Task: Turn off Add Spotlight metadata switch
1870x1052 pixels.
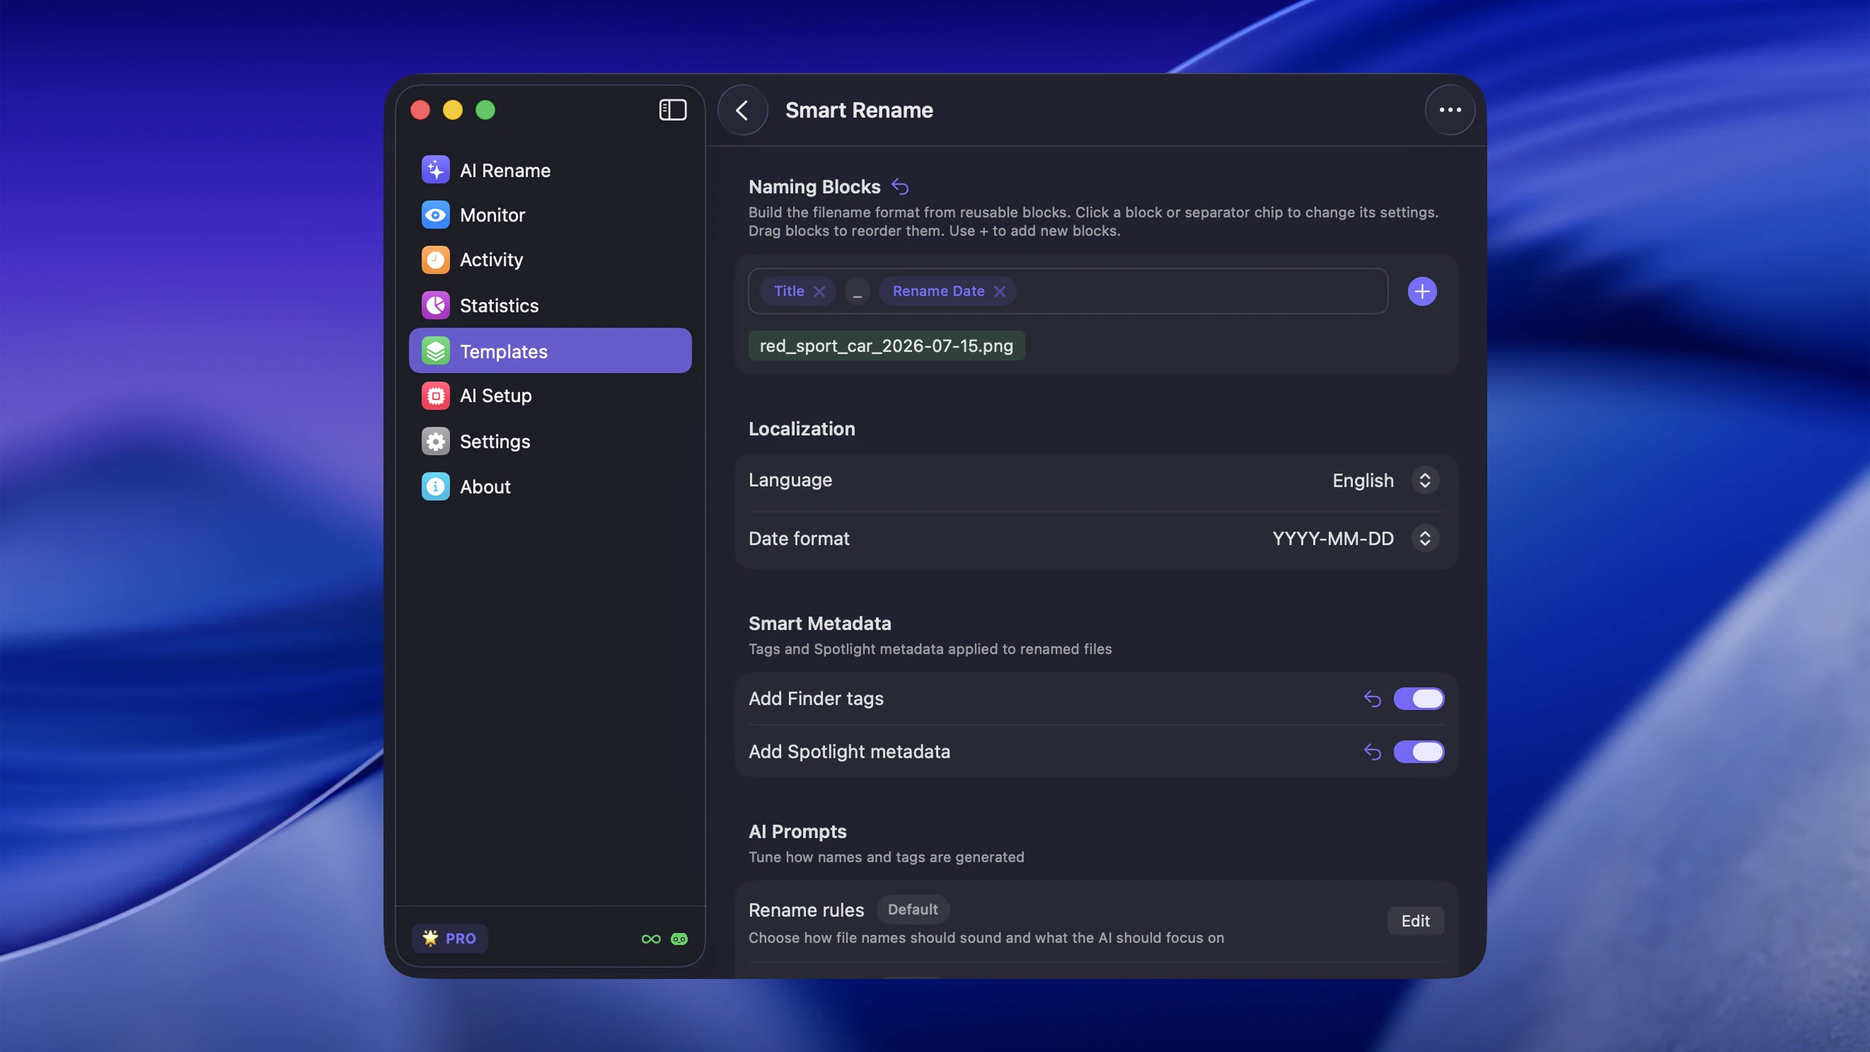Action: 1419,752
